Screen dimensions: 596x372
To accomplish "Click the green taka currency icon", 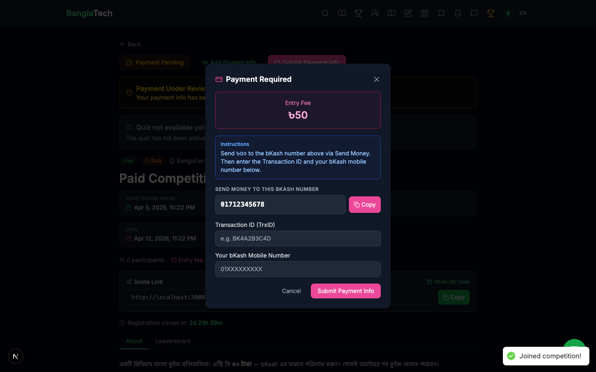I will [x=508, y=13].
